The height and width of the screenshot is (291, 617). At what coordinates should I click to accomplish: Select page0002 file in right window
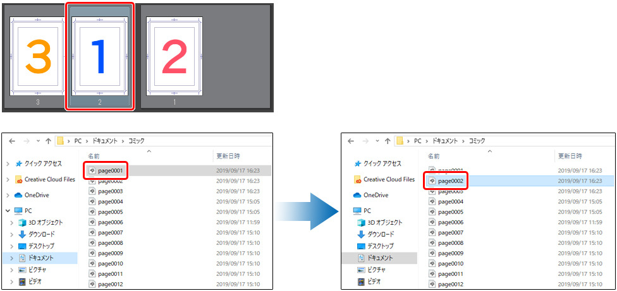tap(450, 181)
